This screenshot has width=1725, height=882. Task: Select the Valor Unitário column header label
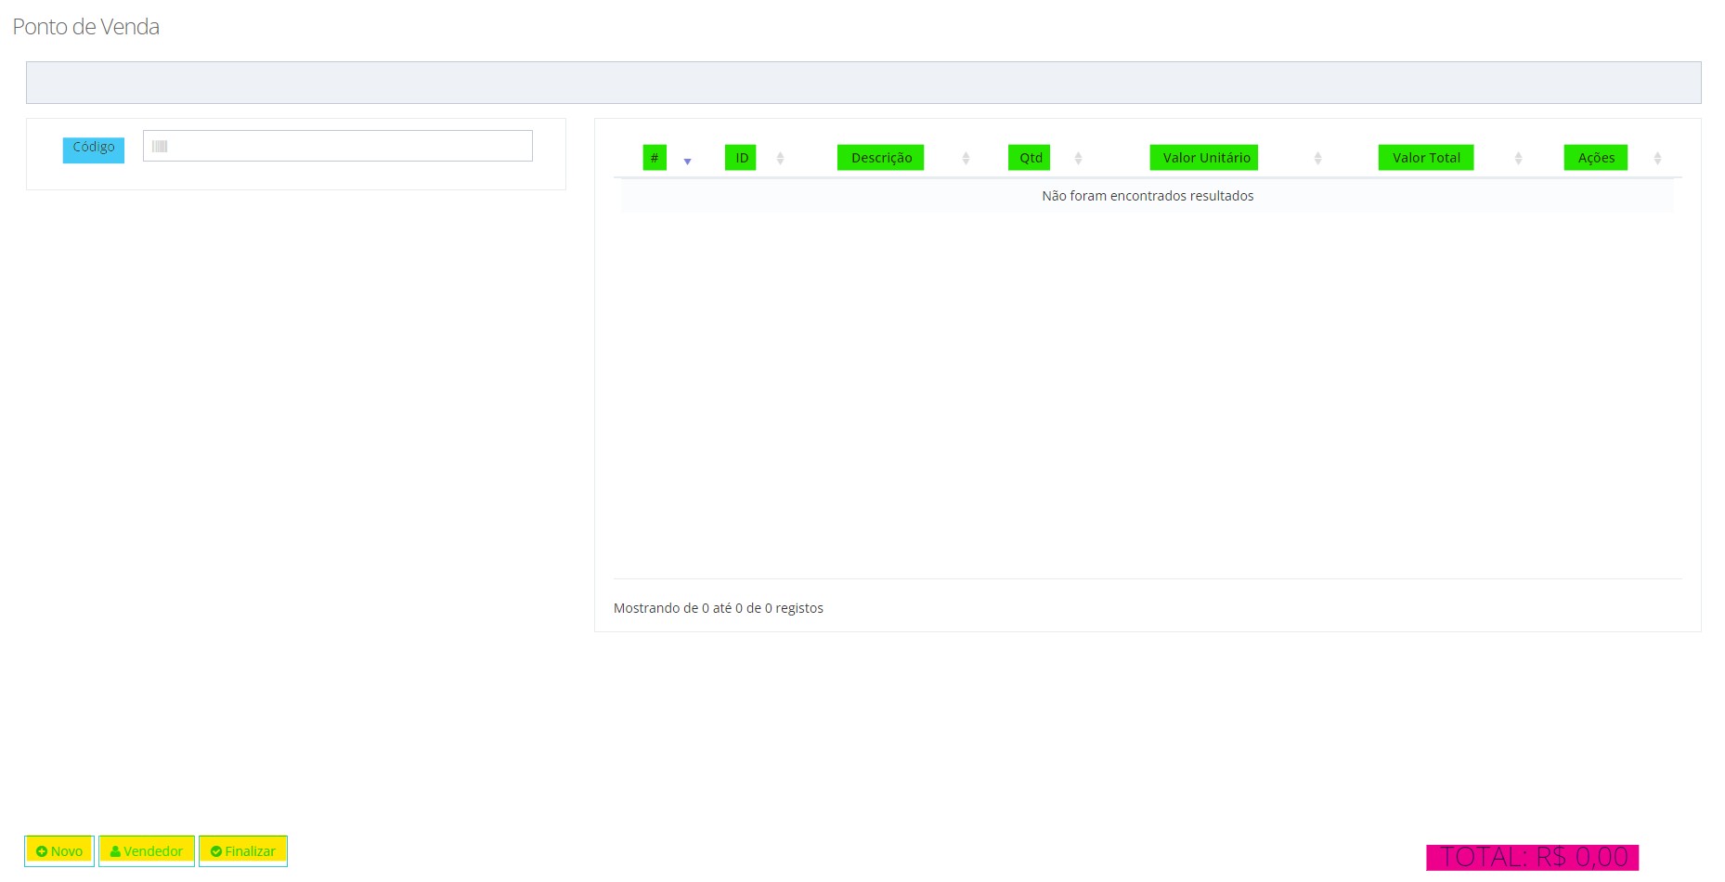point(1204,158)
